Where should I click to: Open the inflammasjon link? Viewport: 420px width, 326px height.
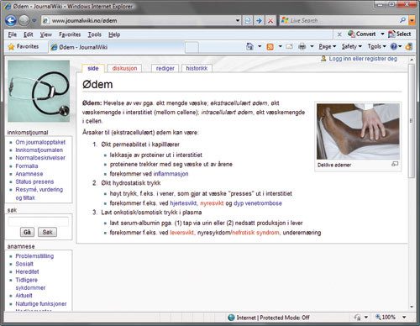(x=171, y=174)
